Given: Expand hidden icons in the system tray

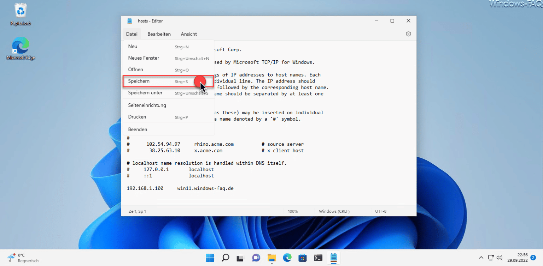Looking at the screenshot, I should 481,258.
